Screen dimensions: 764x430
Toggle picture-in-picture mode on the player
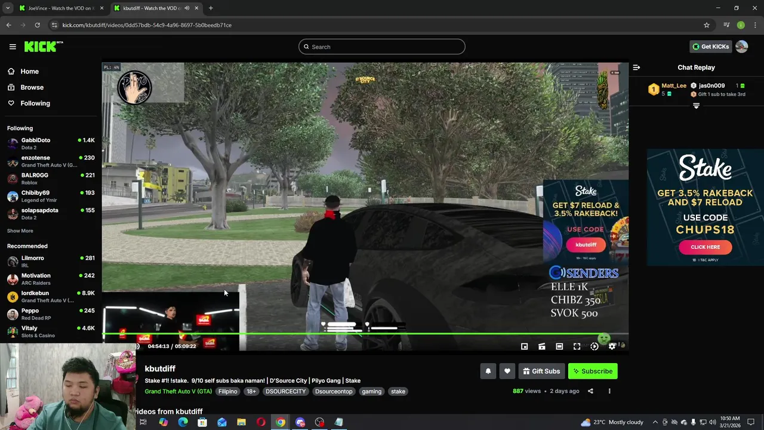coord(524,346)
